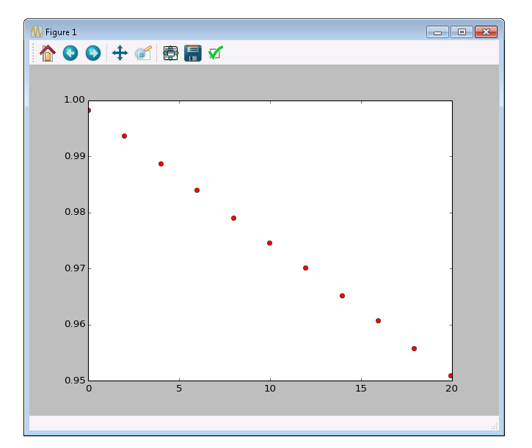The image size is (532, 448).
Task: Click the x-axis label 5
Action: (179, 389)
